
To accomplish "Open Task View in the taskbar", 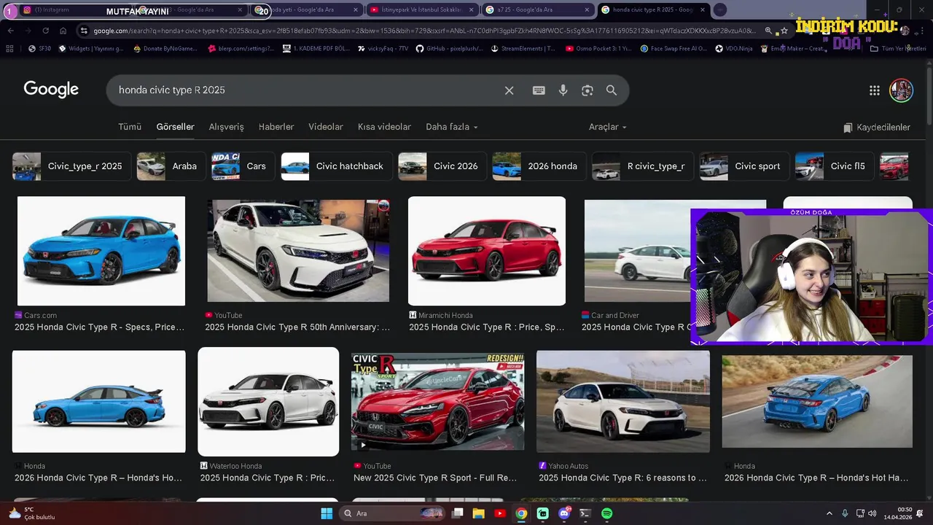I will pyautogui.click(x=458, y=513).
